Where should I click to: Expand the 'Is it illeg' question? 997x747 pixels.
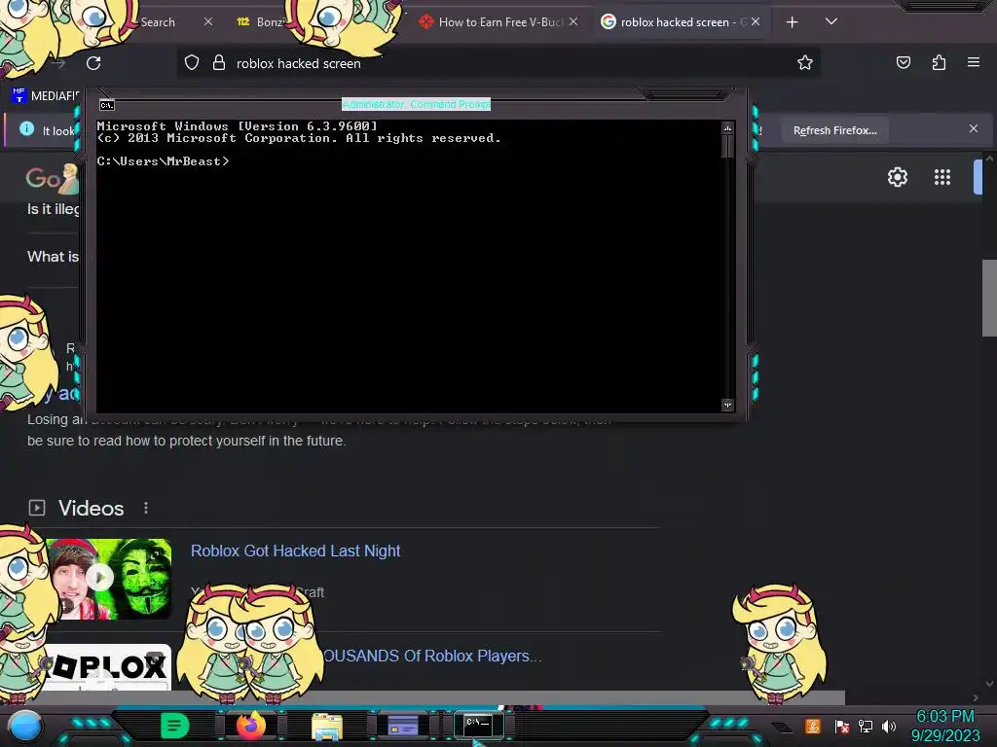[x=53, y=209]
